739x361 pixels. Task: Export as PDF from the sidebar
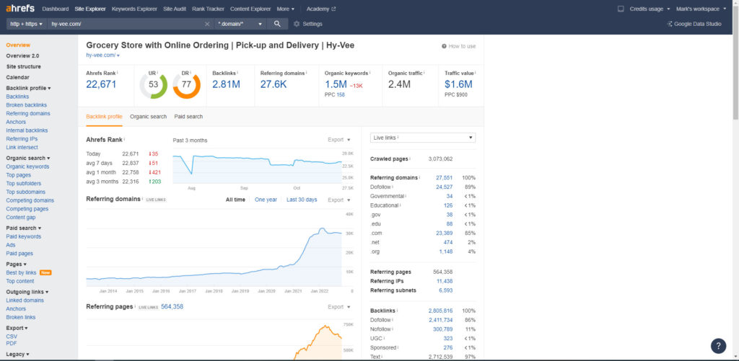pos(12,344)
